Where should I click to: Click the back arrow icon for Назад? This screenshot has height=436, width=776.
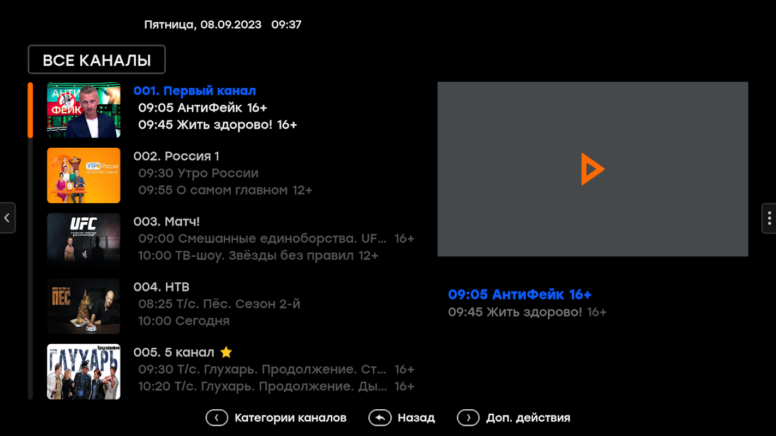click(380, 418)
